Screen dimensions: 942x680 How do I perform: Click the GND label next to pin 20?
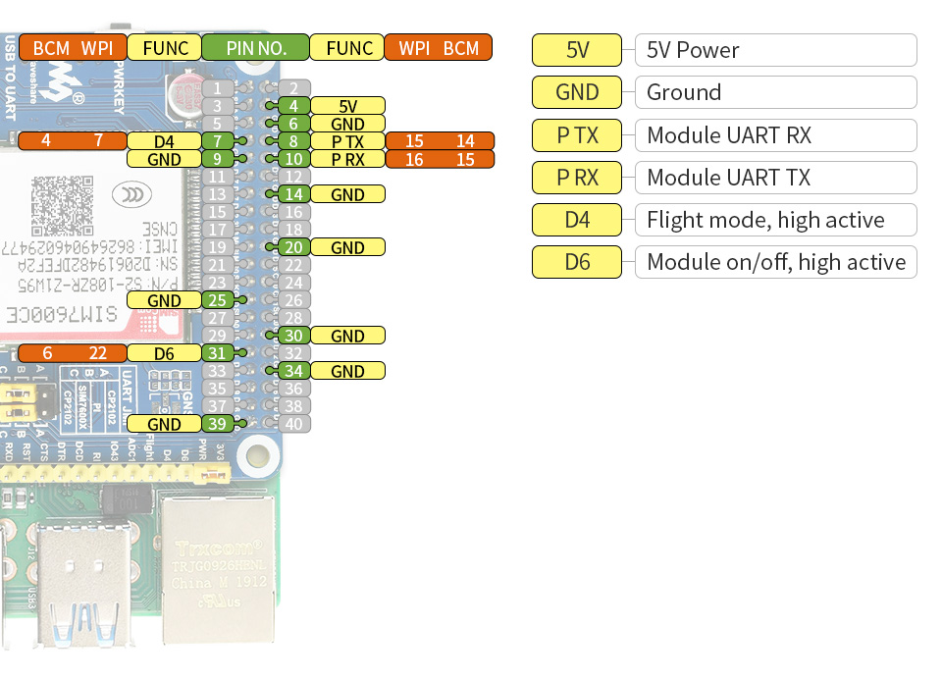pyautogui.click(x=347, y=247)
